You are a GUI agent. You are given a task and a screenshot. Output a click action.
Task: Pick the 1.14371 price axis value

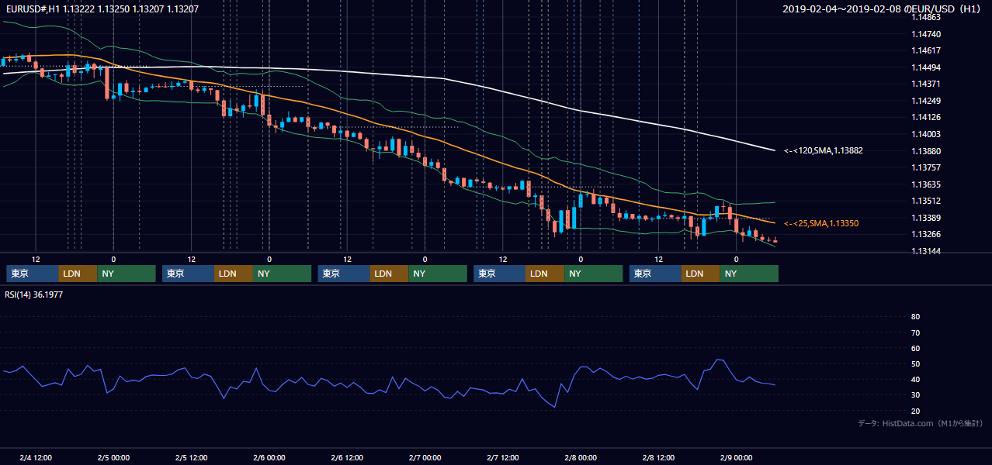(x=926, y=84)
